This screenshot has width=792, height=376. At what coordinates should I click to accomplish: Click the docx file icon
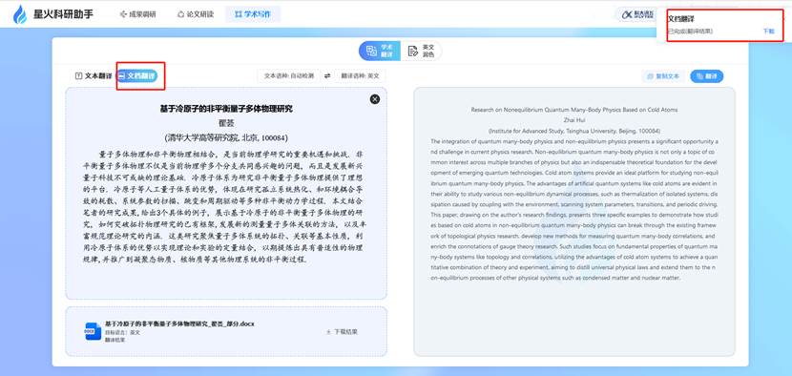click(93, 331)
